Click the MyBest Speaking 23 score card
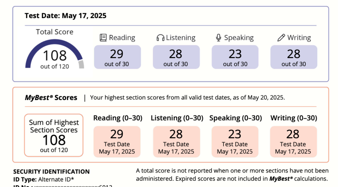 point(235,142)
